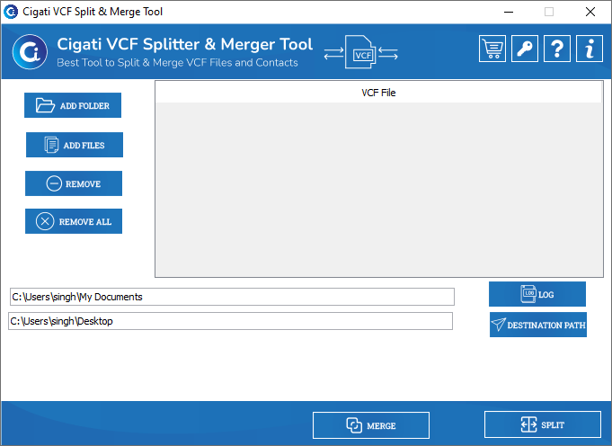The height and width of the screenshot is (446, 612).
Task: Click the Cigati logo in header
Action: point(30,52)
